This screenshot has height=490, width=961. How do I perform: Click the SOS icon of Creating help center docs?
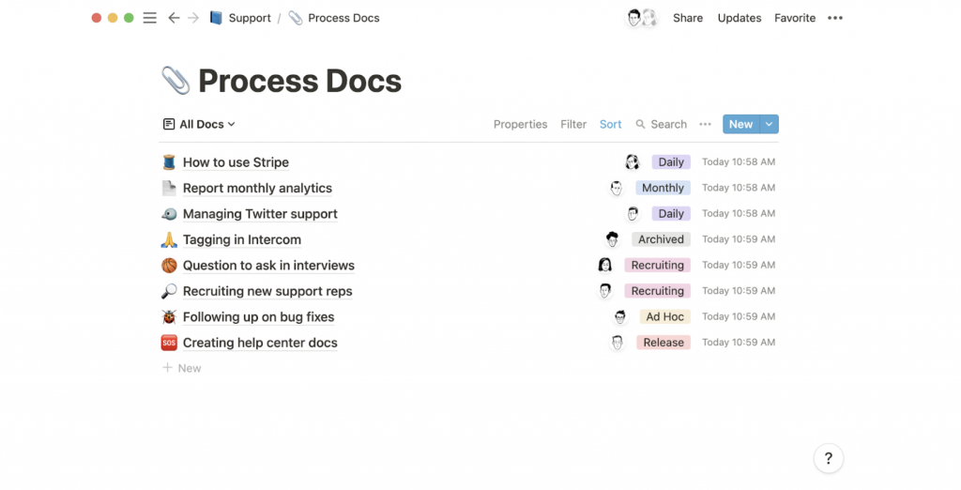(x=169, y=343)
